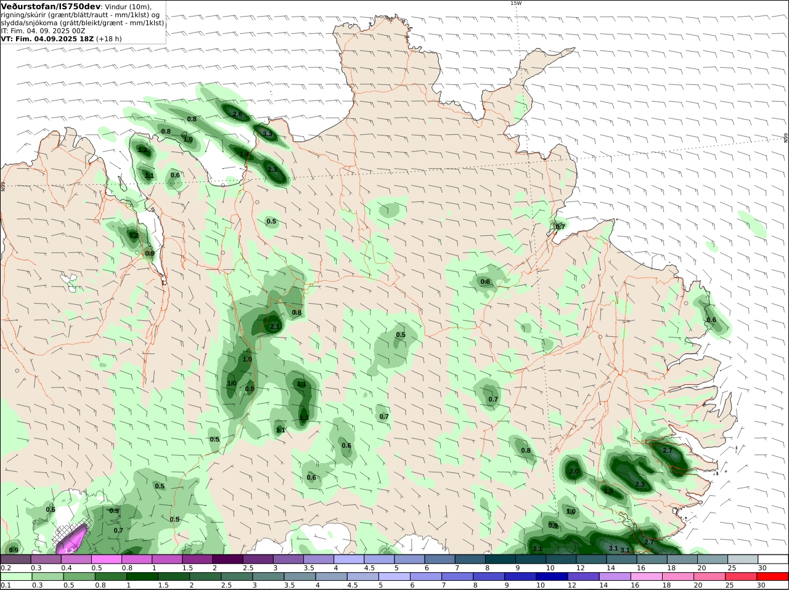Click the 66N latitude label on the right edge
The width and height of the screenshot is (789, 590).
point(786,138)
